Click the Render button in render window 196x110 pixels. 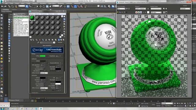click(x=185, y=6)
